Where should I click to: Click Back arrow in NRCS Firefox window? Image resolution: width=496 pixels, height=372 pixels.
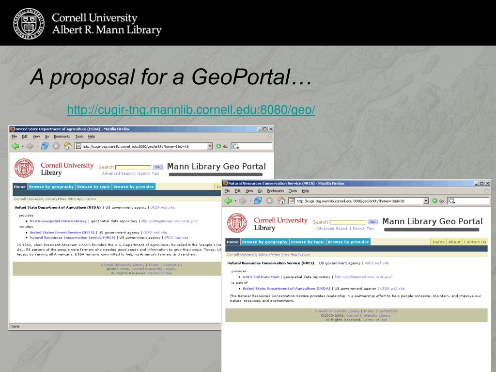tap(228, 201)
